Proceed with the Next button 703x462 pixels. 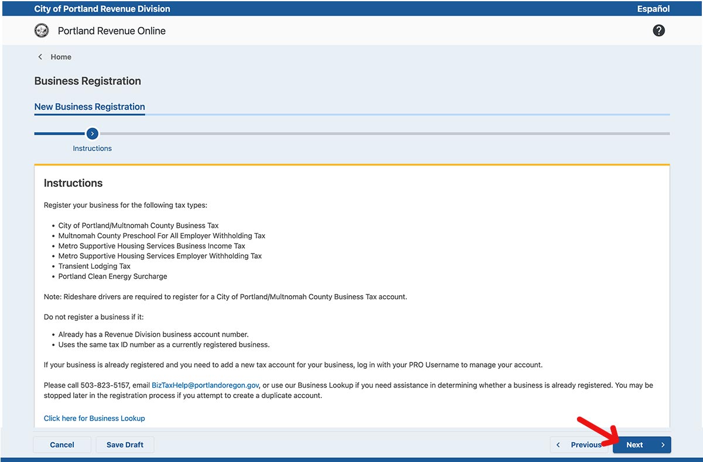coord(635,445)
